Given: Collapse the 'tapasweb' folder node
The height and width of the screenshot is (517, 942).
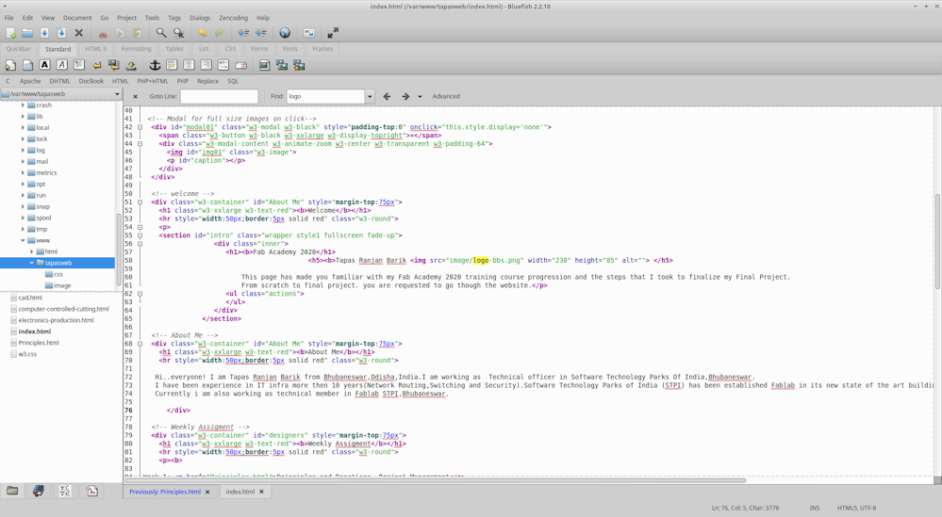Looking at the screenshot, I should [32, 263].
